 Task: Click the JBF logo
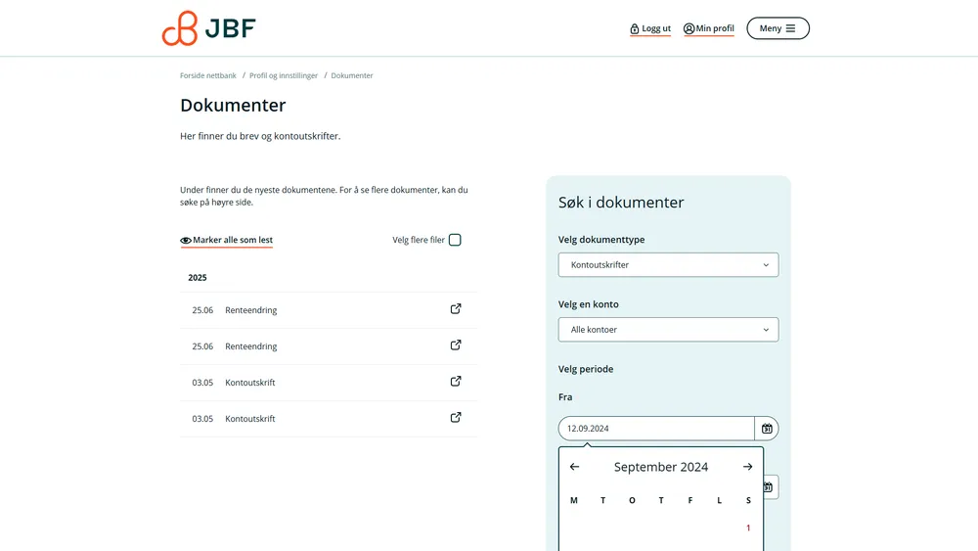[208, 28]
